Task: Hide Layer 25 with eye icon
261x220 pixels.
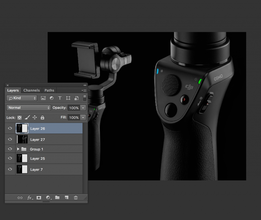Action: coord(10,158)
